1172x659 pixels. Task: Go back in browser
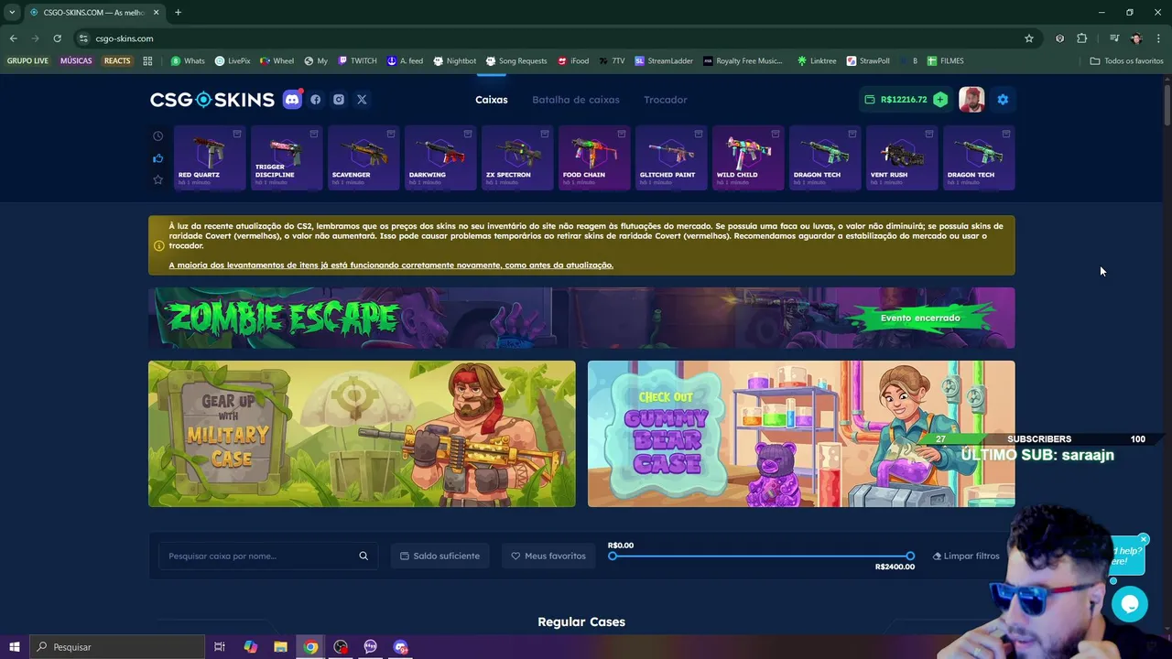[13, 38]
